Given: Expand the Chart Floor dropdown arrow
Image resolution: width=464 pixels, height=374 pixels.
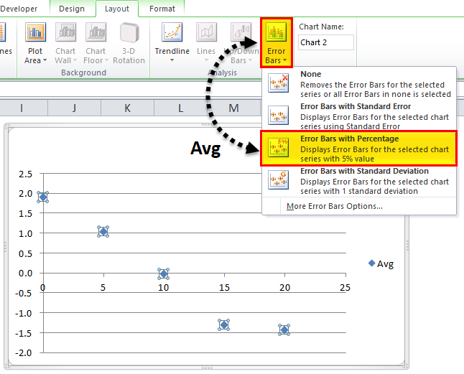Looking at the screenshot, I should (106, 60).
